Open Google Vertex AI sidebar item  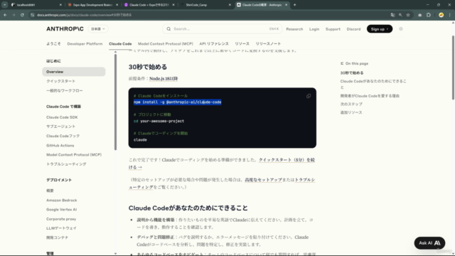[x=62, y=210]
